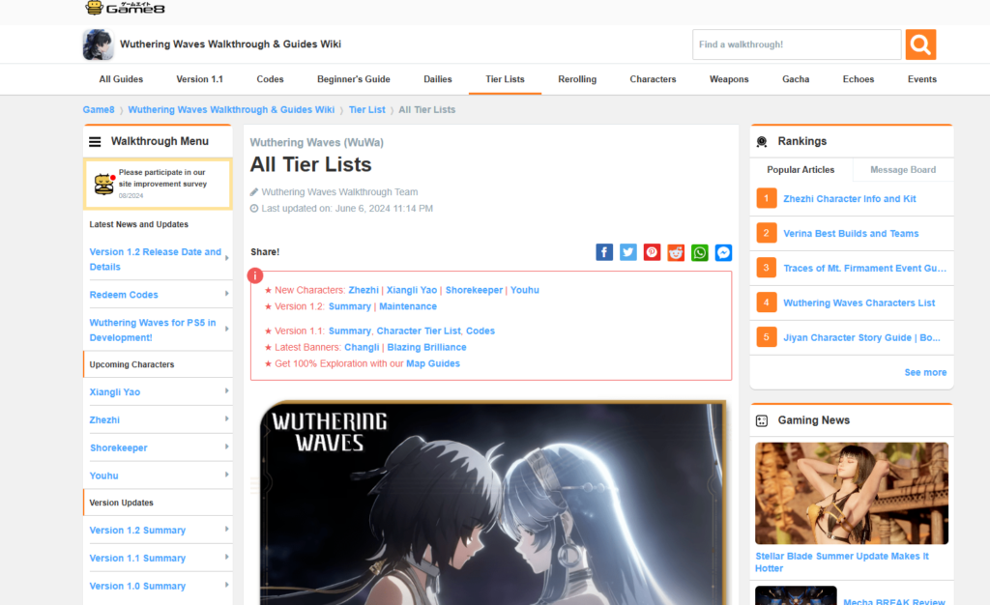Screen dimensions: 990x605
Task: Open Version 1.1 Summary sidebar link
Action: 137,559
